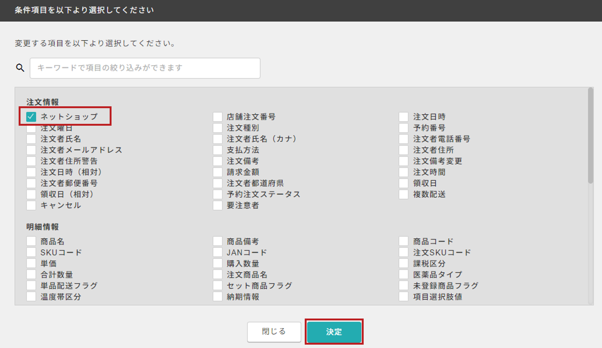This screenshot has width=602, height=348.
Task: Tick the セット商品フラグ checkbox
Action: [x=218, y=286]
